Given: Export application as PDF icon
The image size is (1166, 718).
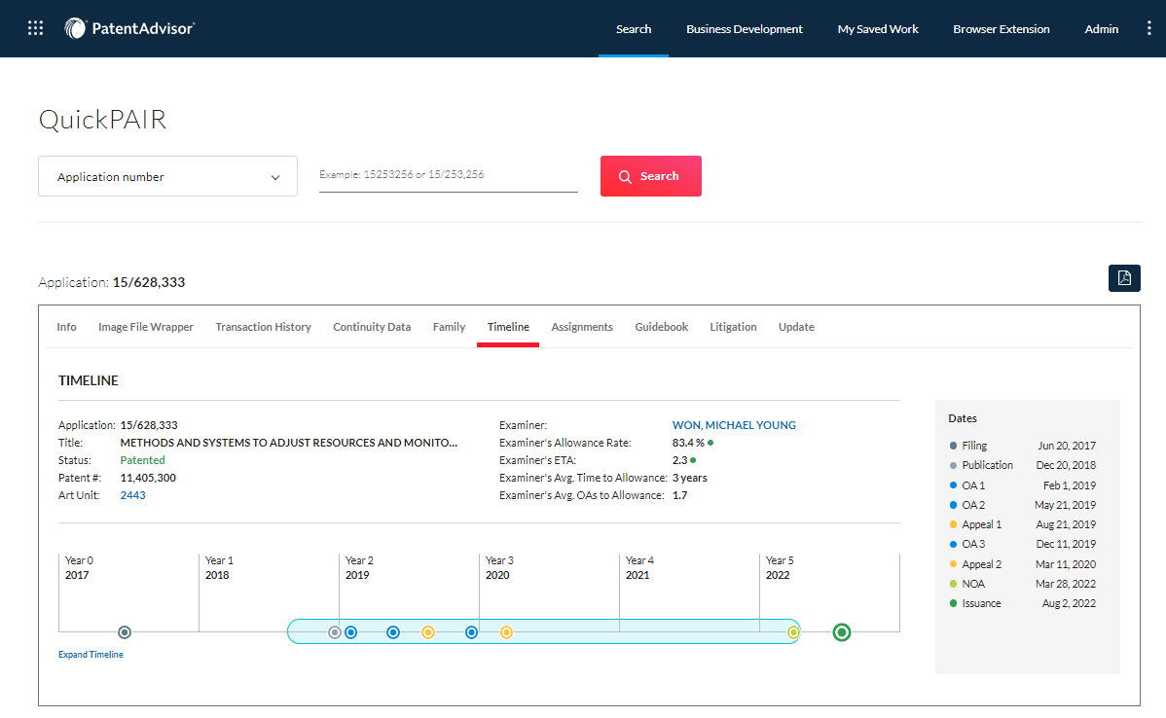Looking at the screenshot, I should point(1124,278).
